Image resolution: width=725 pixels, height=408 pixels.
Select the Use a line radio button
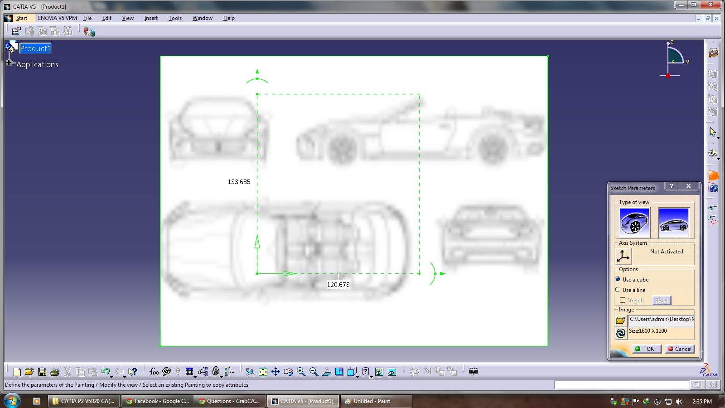618,289
